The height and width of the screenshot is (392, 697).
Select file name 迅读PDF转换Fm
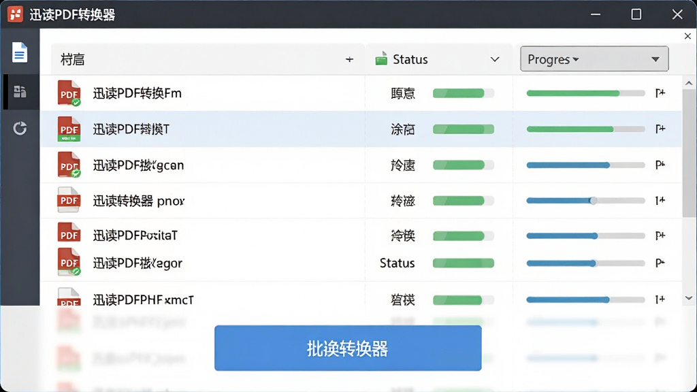tap(137, 93)
